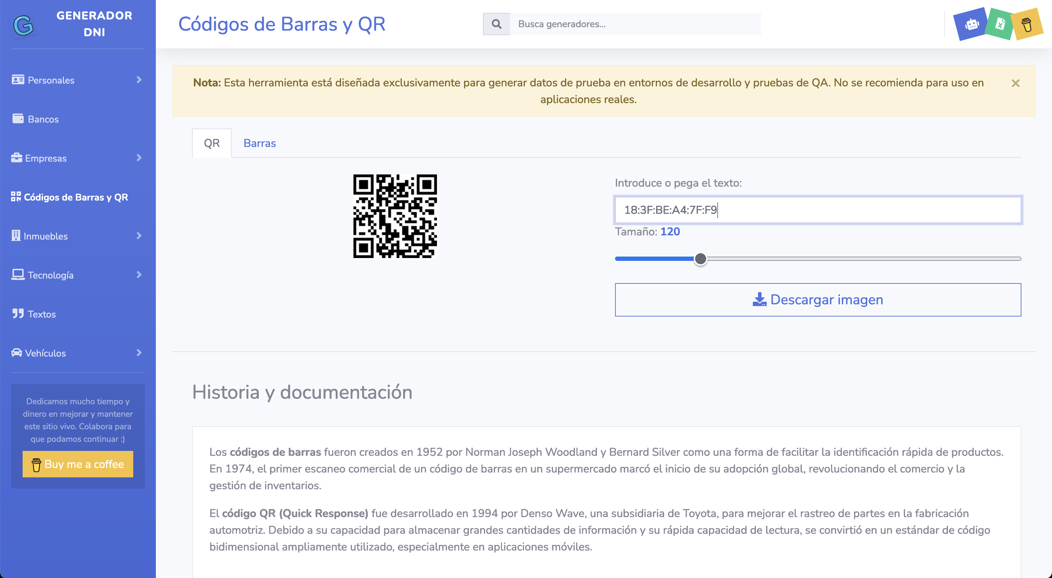This screenshot has height=578, width=1052.
Task: Focus the Busca generadores search field
Action: [x=635, y=24]
